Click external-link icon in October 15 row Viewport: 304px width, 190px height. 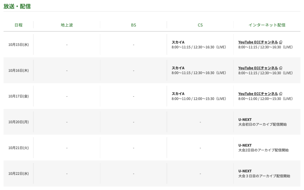click(281, 42)
